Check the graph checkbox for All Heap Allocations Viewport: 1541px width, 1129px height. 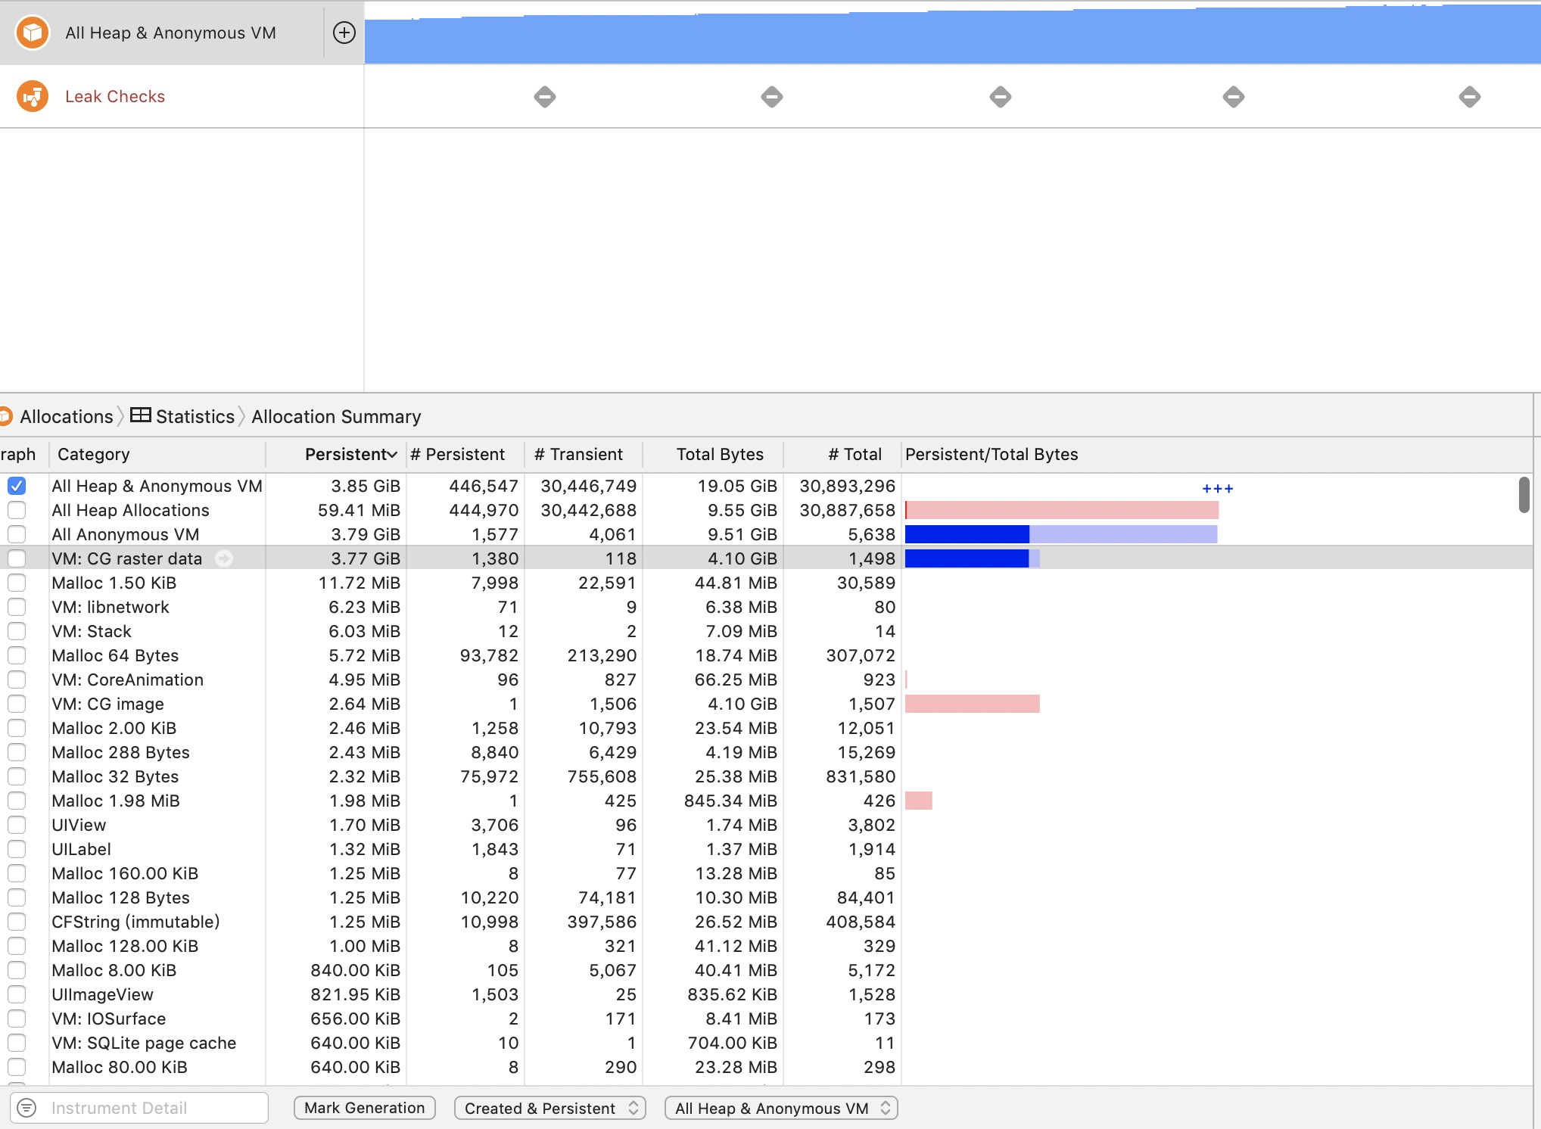pyautogui.click(x=17, y=510)
